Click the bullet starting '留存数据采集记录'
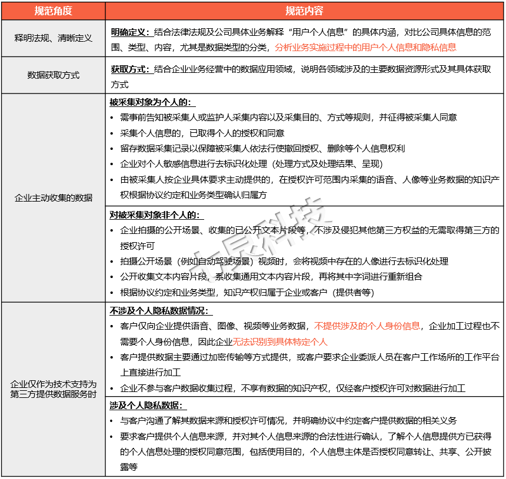Screen dimensions: 506x479 [262, 148]
